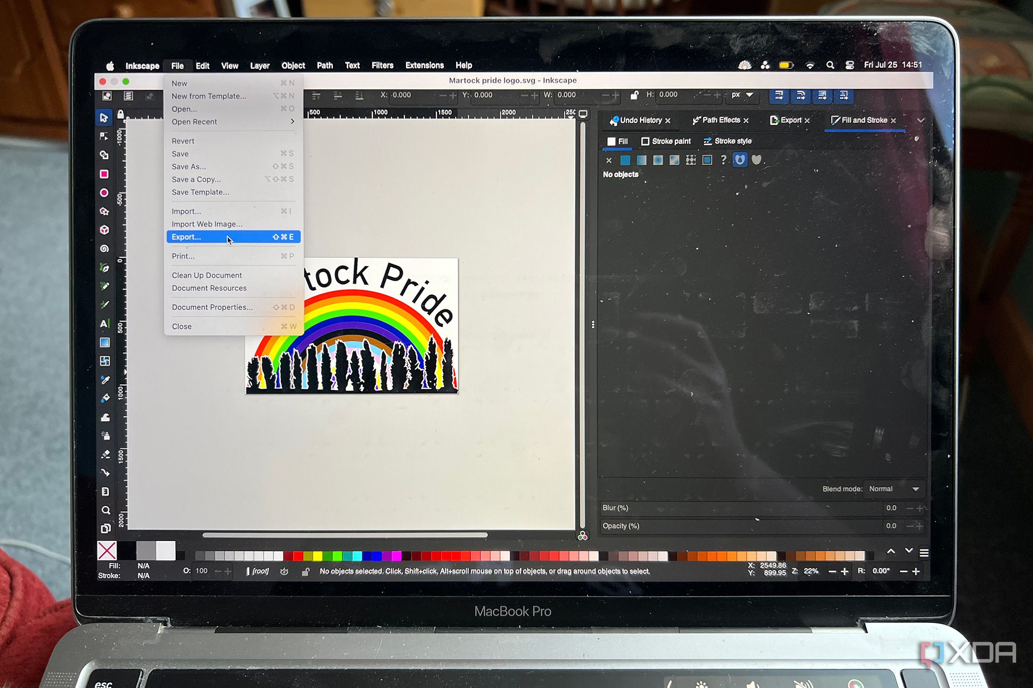Increase the Opacity (%) value with its plus button

(x=919, y=526)
